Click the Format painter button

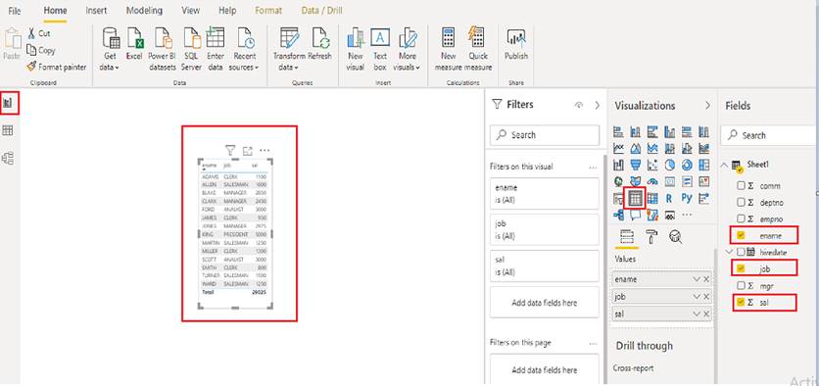(x=57, y=67)
